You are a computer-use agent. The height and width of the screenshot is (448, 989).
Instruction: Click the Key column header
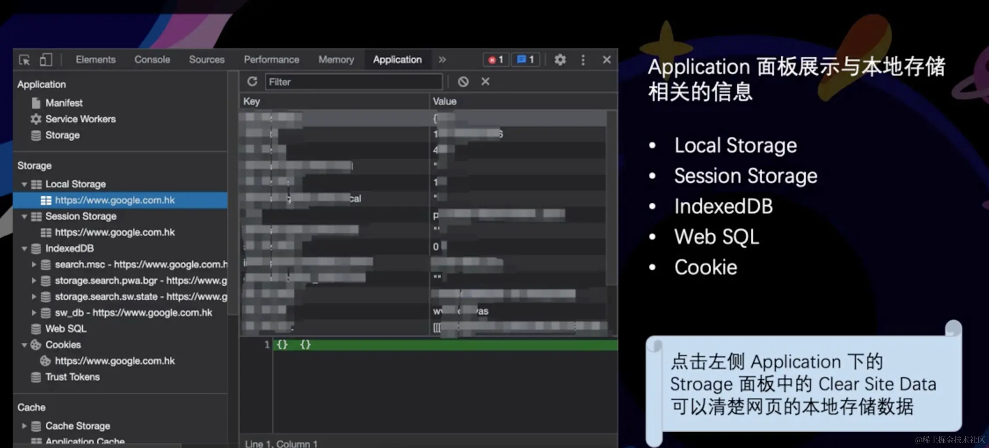coord(335,102)
